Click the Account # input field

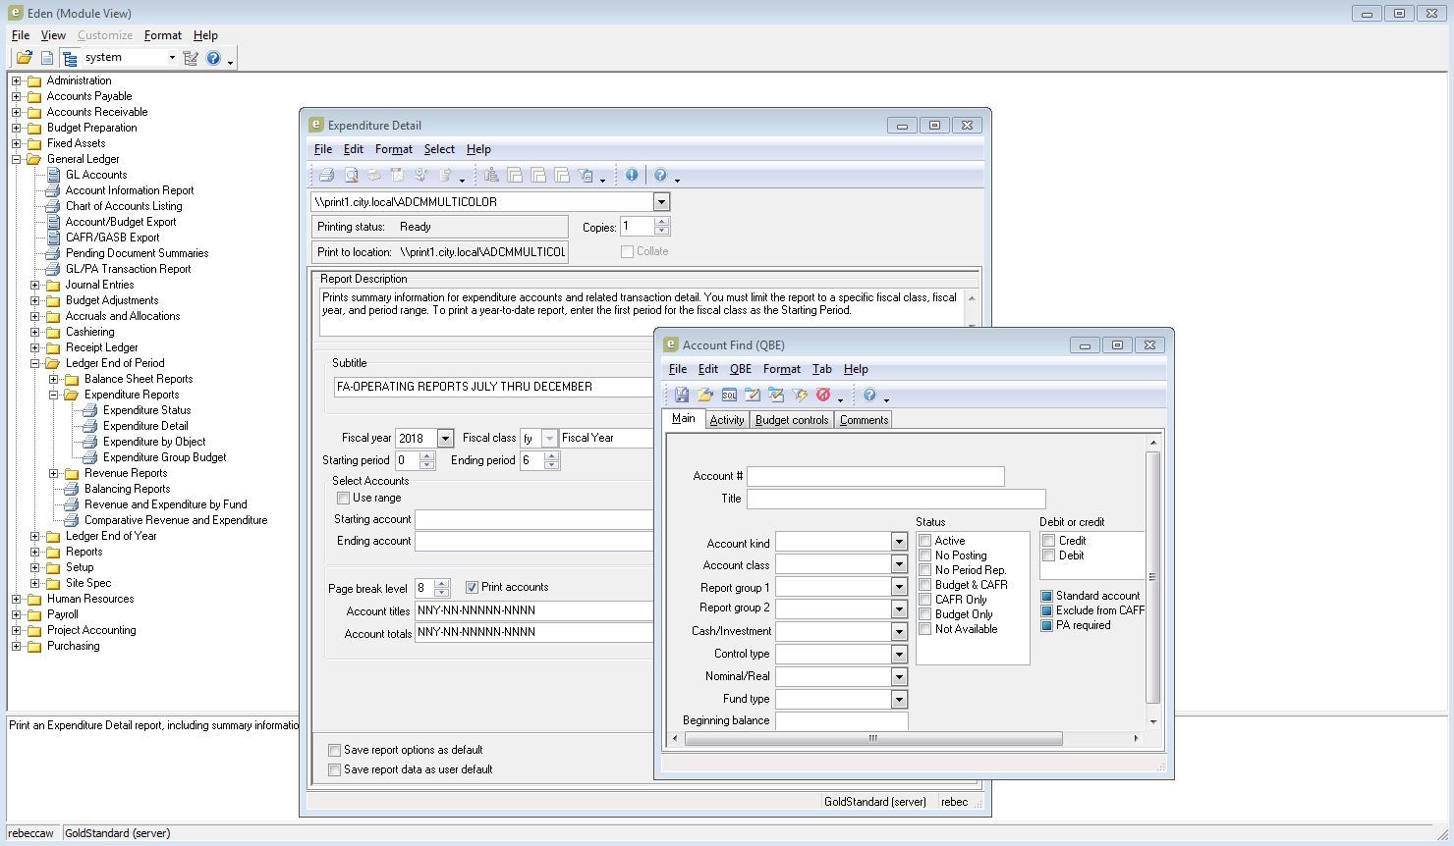[x=875, y=477]
